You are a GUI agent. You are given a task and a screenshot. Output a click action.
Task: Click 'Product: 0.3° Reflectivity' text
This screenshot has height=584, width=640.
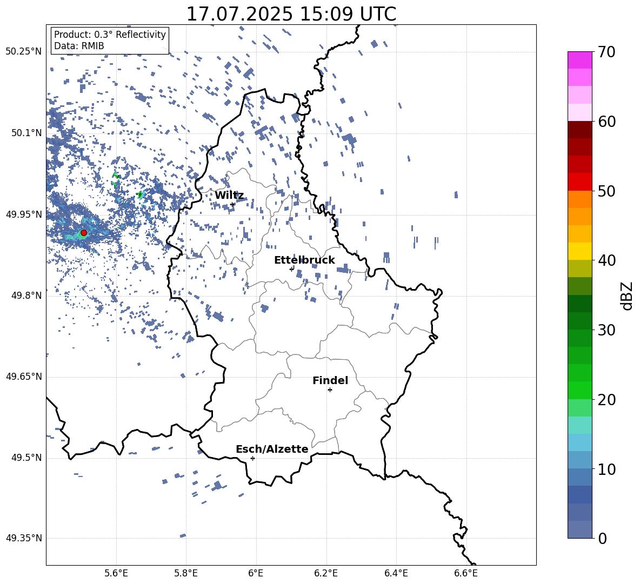[x=110, y=35]
